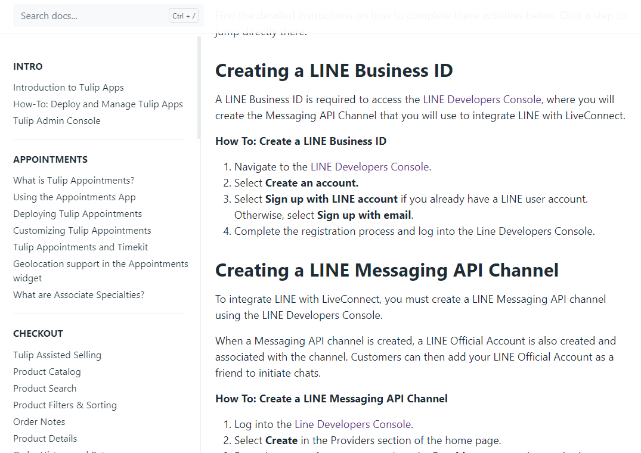The height and width of the screenshot is (453, 641).
Task: Open Product Details page
Action: point(45,439)
